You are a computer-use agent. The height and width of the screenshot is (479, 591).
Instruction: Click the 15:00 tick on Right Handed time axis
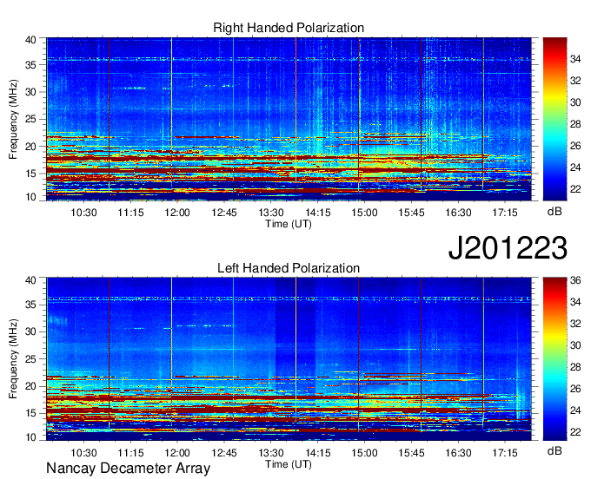[x=364, y=213]
